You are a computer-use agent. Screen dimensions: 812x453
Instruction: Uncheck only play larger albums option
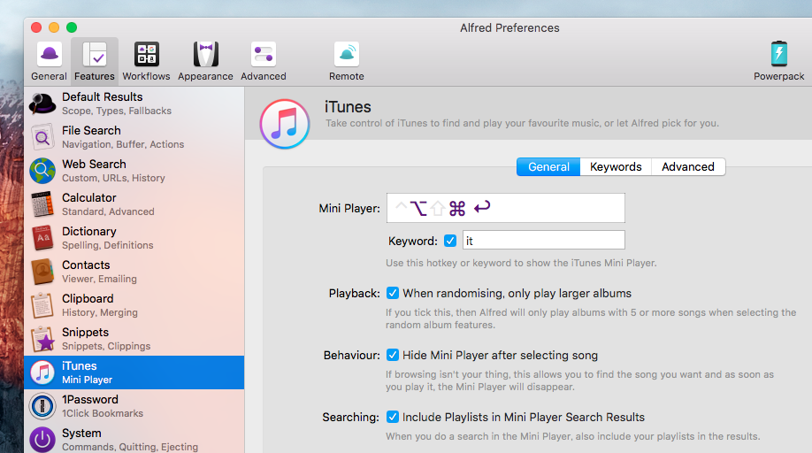393,293
